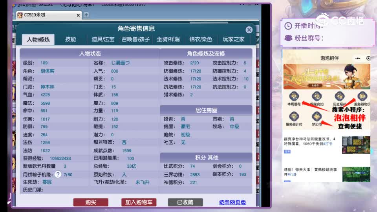Screen dimensions: 377x212
Task: Open the 黄鹤楼跳跳事件 article thumbnail
Action: coord(356,174)
